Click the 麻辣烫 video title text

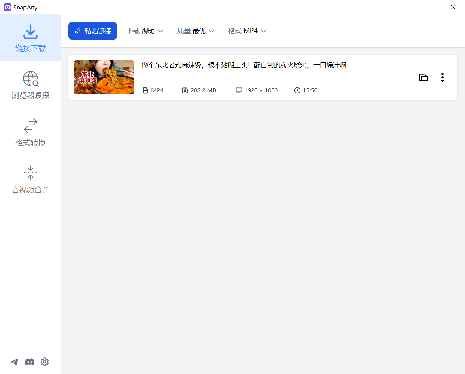[243, 65]
